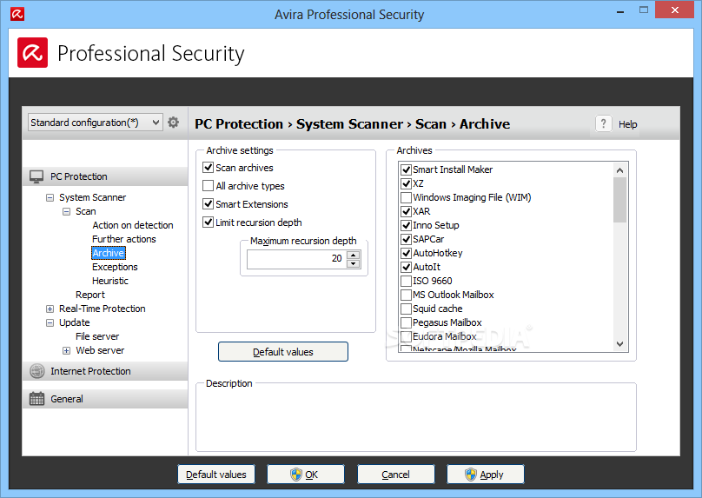This screenshot has width=702, height=498.
Task: Click the OK button
Action: click(306, 475)
